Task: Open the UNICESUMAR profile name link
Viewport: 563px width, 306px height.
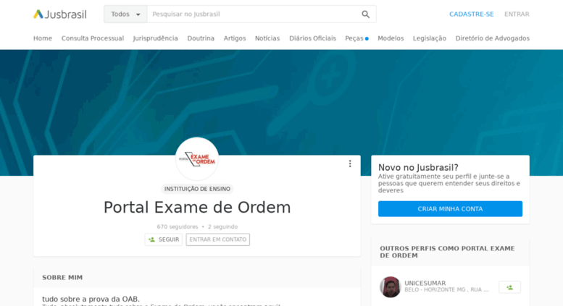Action: coord(425,283)
